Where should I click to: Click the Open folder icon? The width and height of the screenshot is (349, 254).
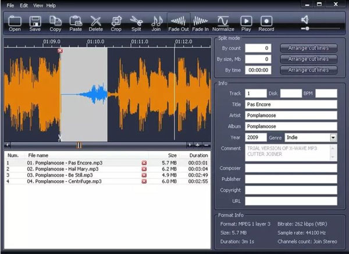click(x=15, y=23)
